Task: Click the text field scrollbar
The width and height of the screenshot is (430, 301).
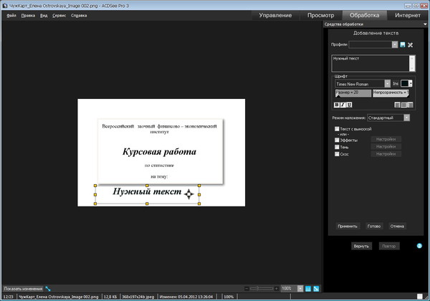Action: (412, 63)
